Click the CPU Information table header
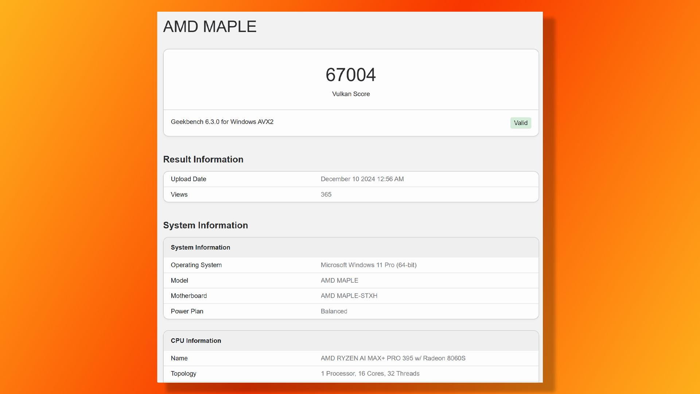The height and width of the screenshot is (394, 700). pyautogui.click(x=351, y=341)
